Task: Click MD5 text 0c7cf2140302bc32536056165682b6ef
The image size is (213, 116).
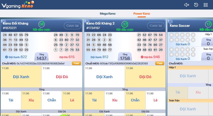Action: point(41,63)
